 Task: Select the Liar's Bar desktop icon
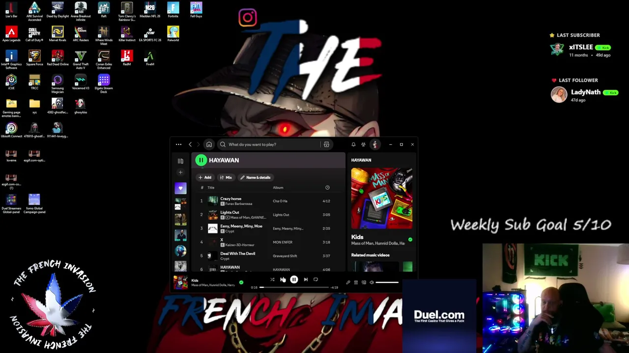(x=11, y=10)
